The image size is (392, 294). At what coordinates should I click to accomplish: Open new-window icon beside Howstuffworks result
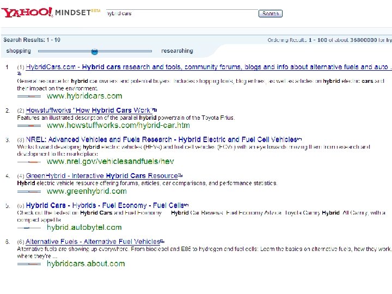(x=155, y=110)
